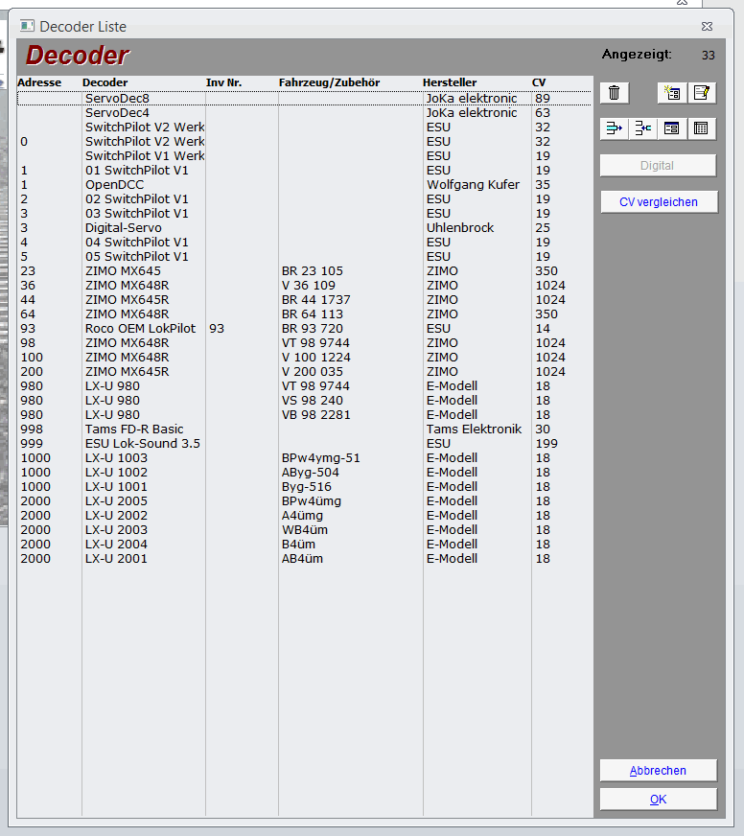Delete the selected decoder with the trash icon

point(614,93)
